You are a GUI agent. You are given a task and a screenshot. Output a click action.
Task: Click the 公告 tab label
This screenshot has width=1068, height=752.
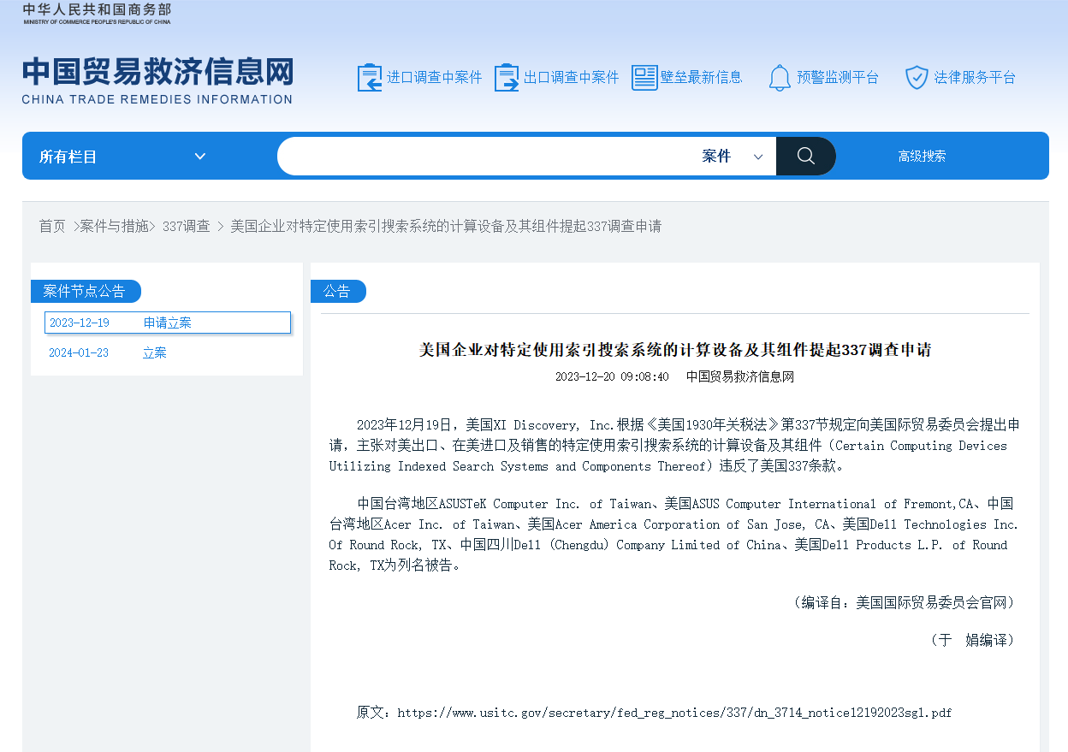[x=338, y=291]
